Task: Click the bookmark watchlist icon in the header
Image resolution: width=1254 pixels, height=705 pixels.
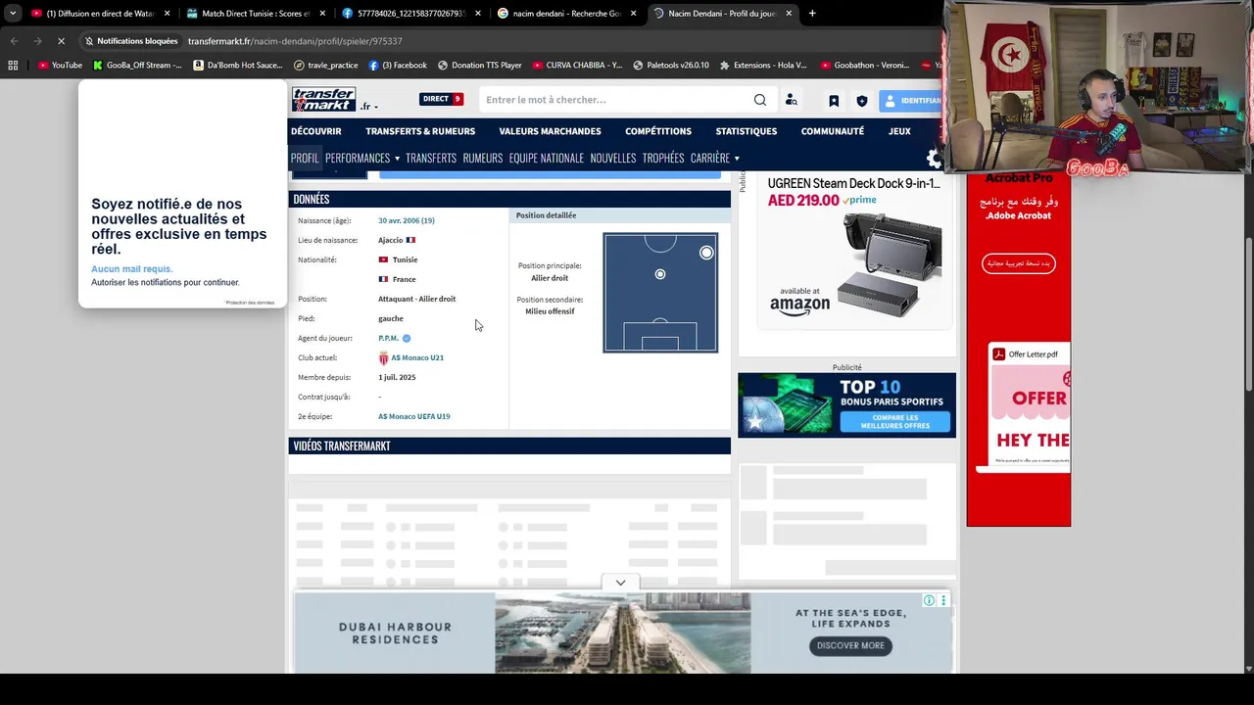Action: click(834, 101)
